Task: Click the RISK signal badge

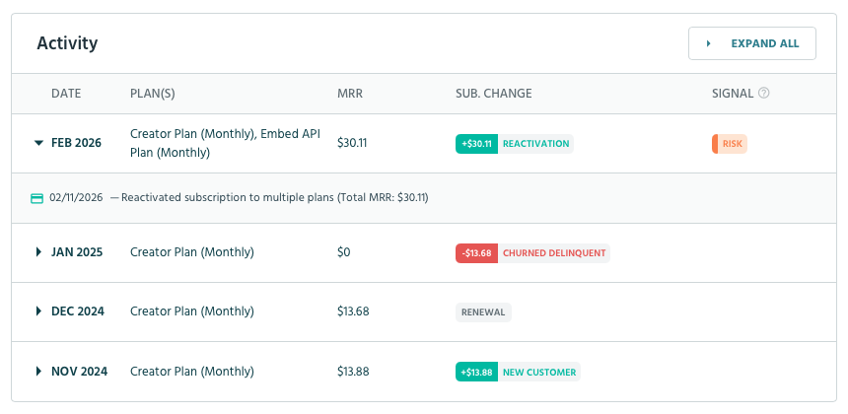Action: tap(730, 144)
